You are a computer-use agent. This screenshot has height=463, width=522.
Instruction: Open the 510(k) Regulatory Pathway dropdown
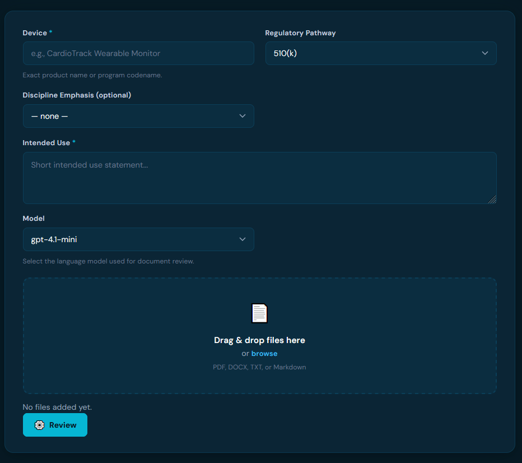381,53
